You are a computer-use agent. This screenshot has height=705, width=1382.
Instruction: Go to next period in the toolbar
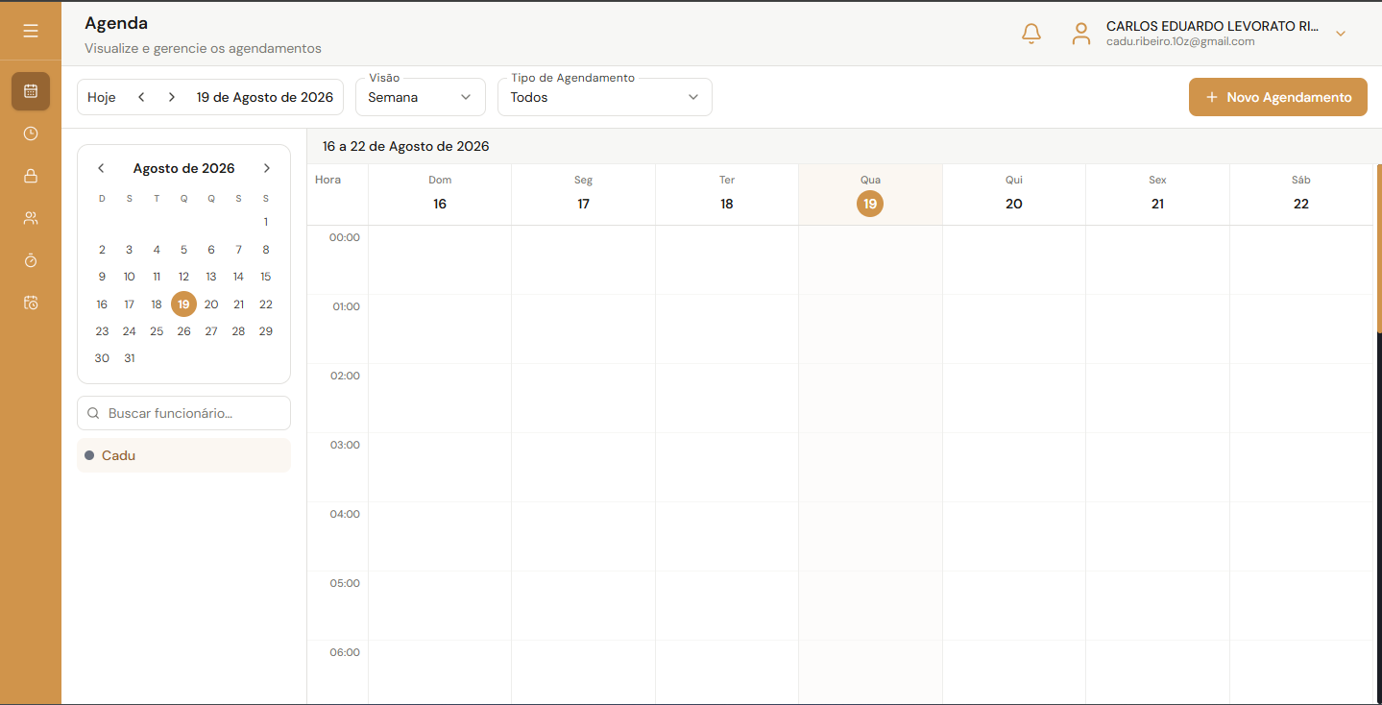(171, 97)
